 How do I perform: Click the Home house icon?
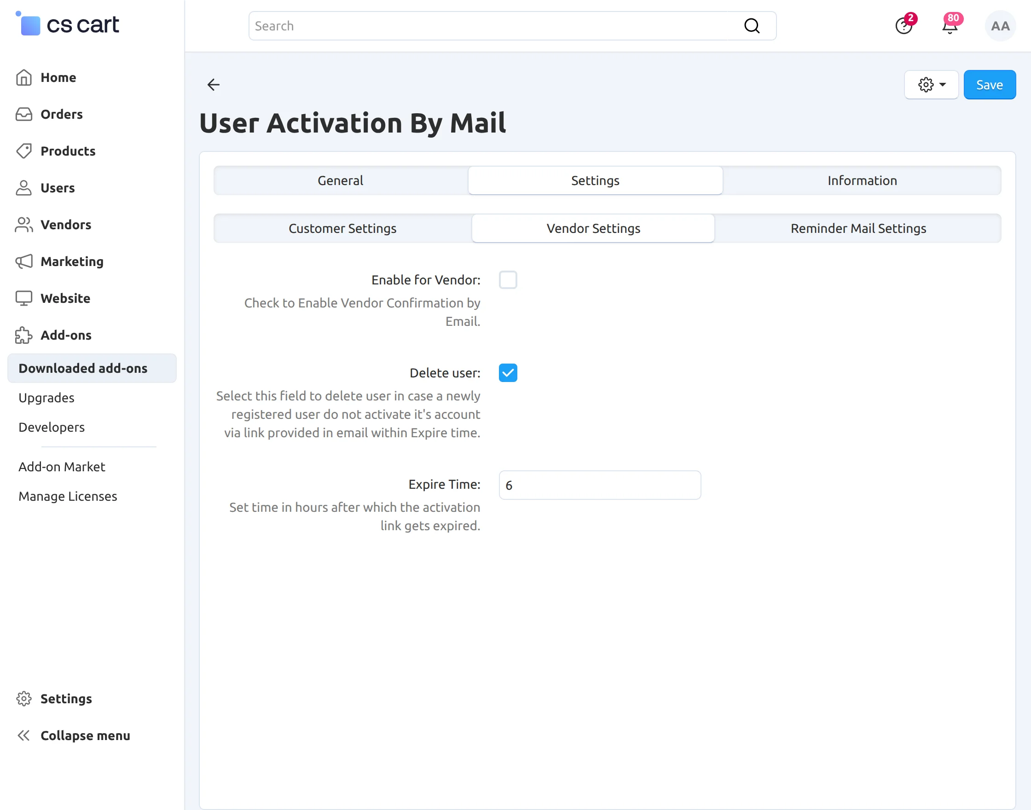24,77
